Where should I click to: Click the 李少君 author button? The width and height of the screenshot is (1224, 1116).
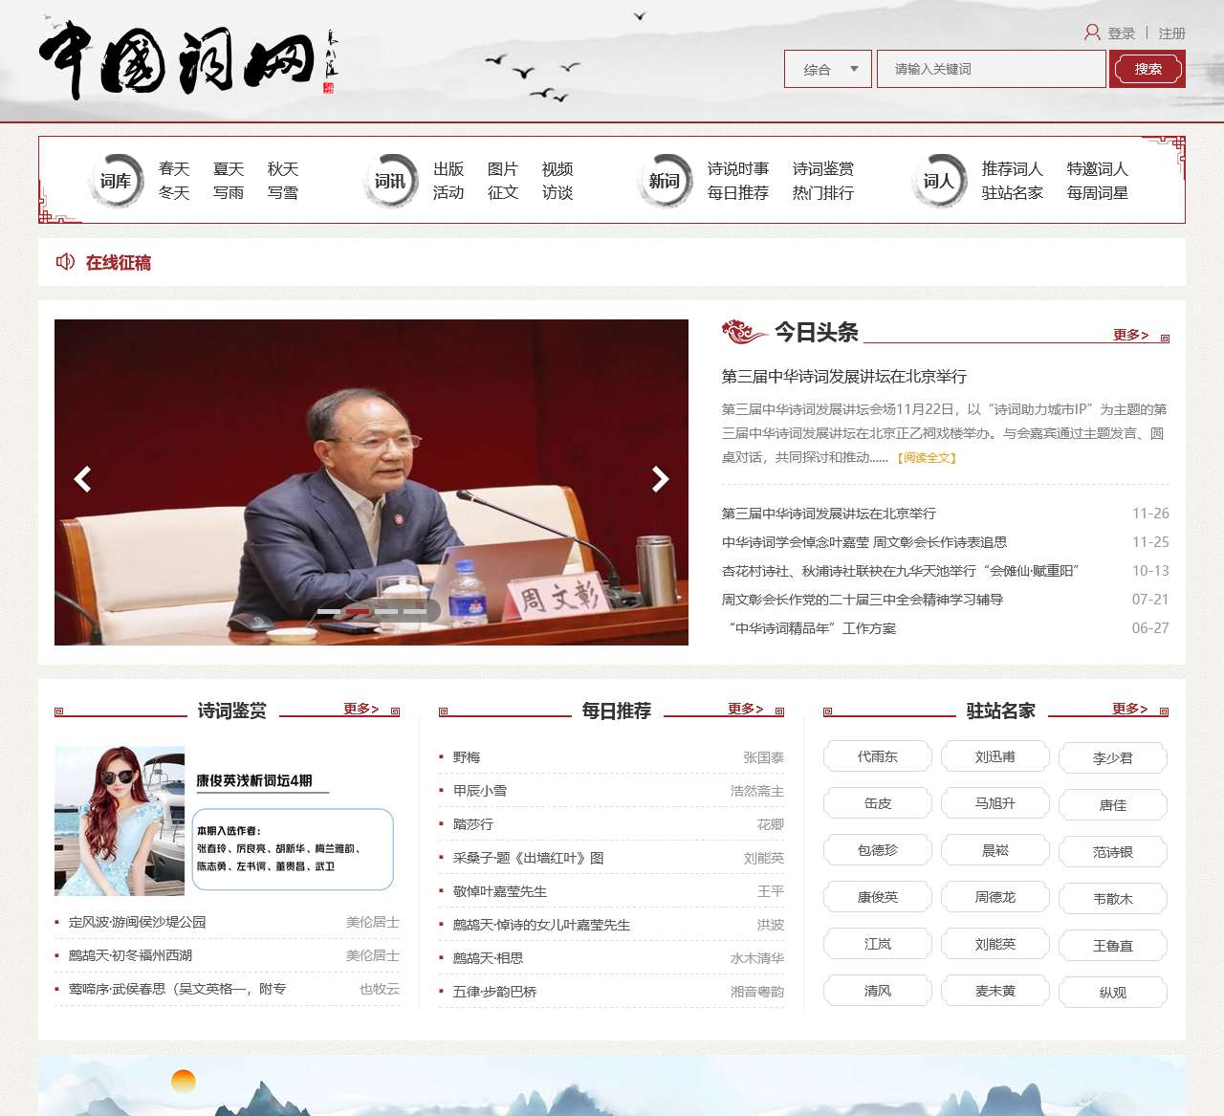pos(1113,758)
